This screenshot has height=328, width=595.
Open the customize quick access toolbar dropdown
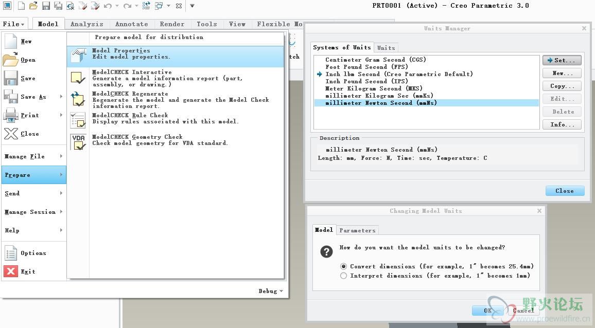click(x=192, y=6)
